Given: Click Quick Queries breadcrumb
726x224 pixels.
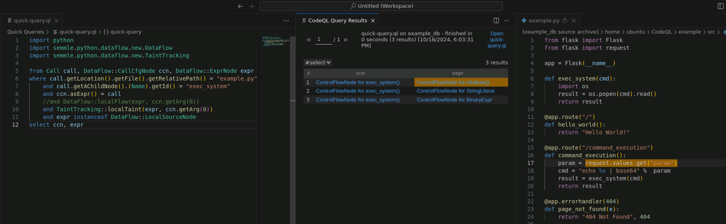Looking at the screenshot, I should pos(25,32).
